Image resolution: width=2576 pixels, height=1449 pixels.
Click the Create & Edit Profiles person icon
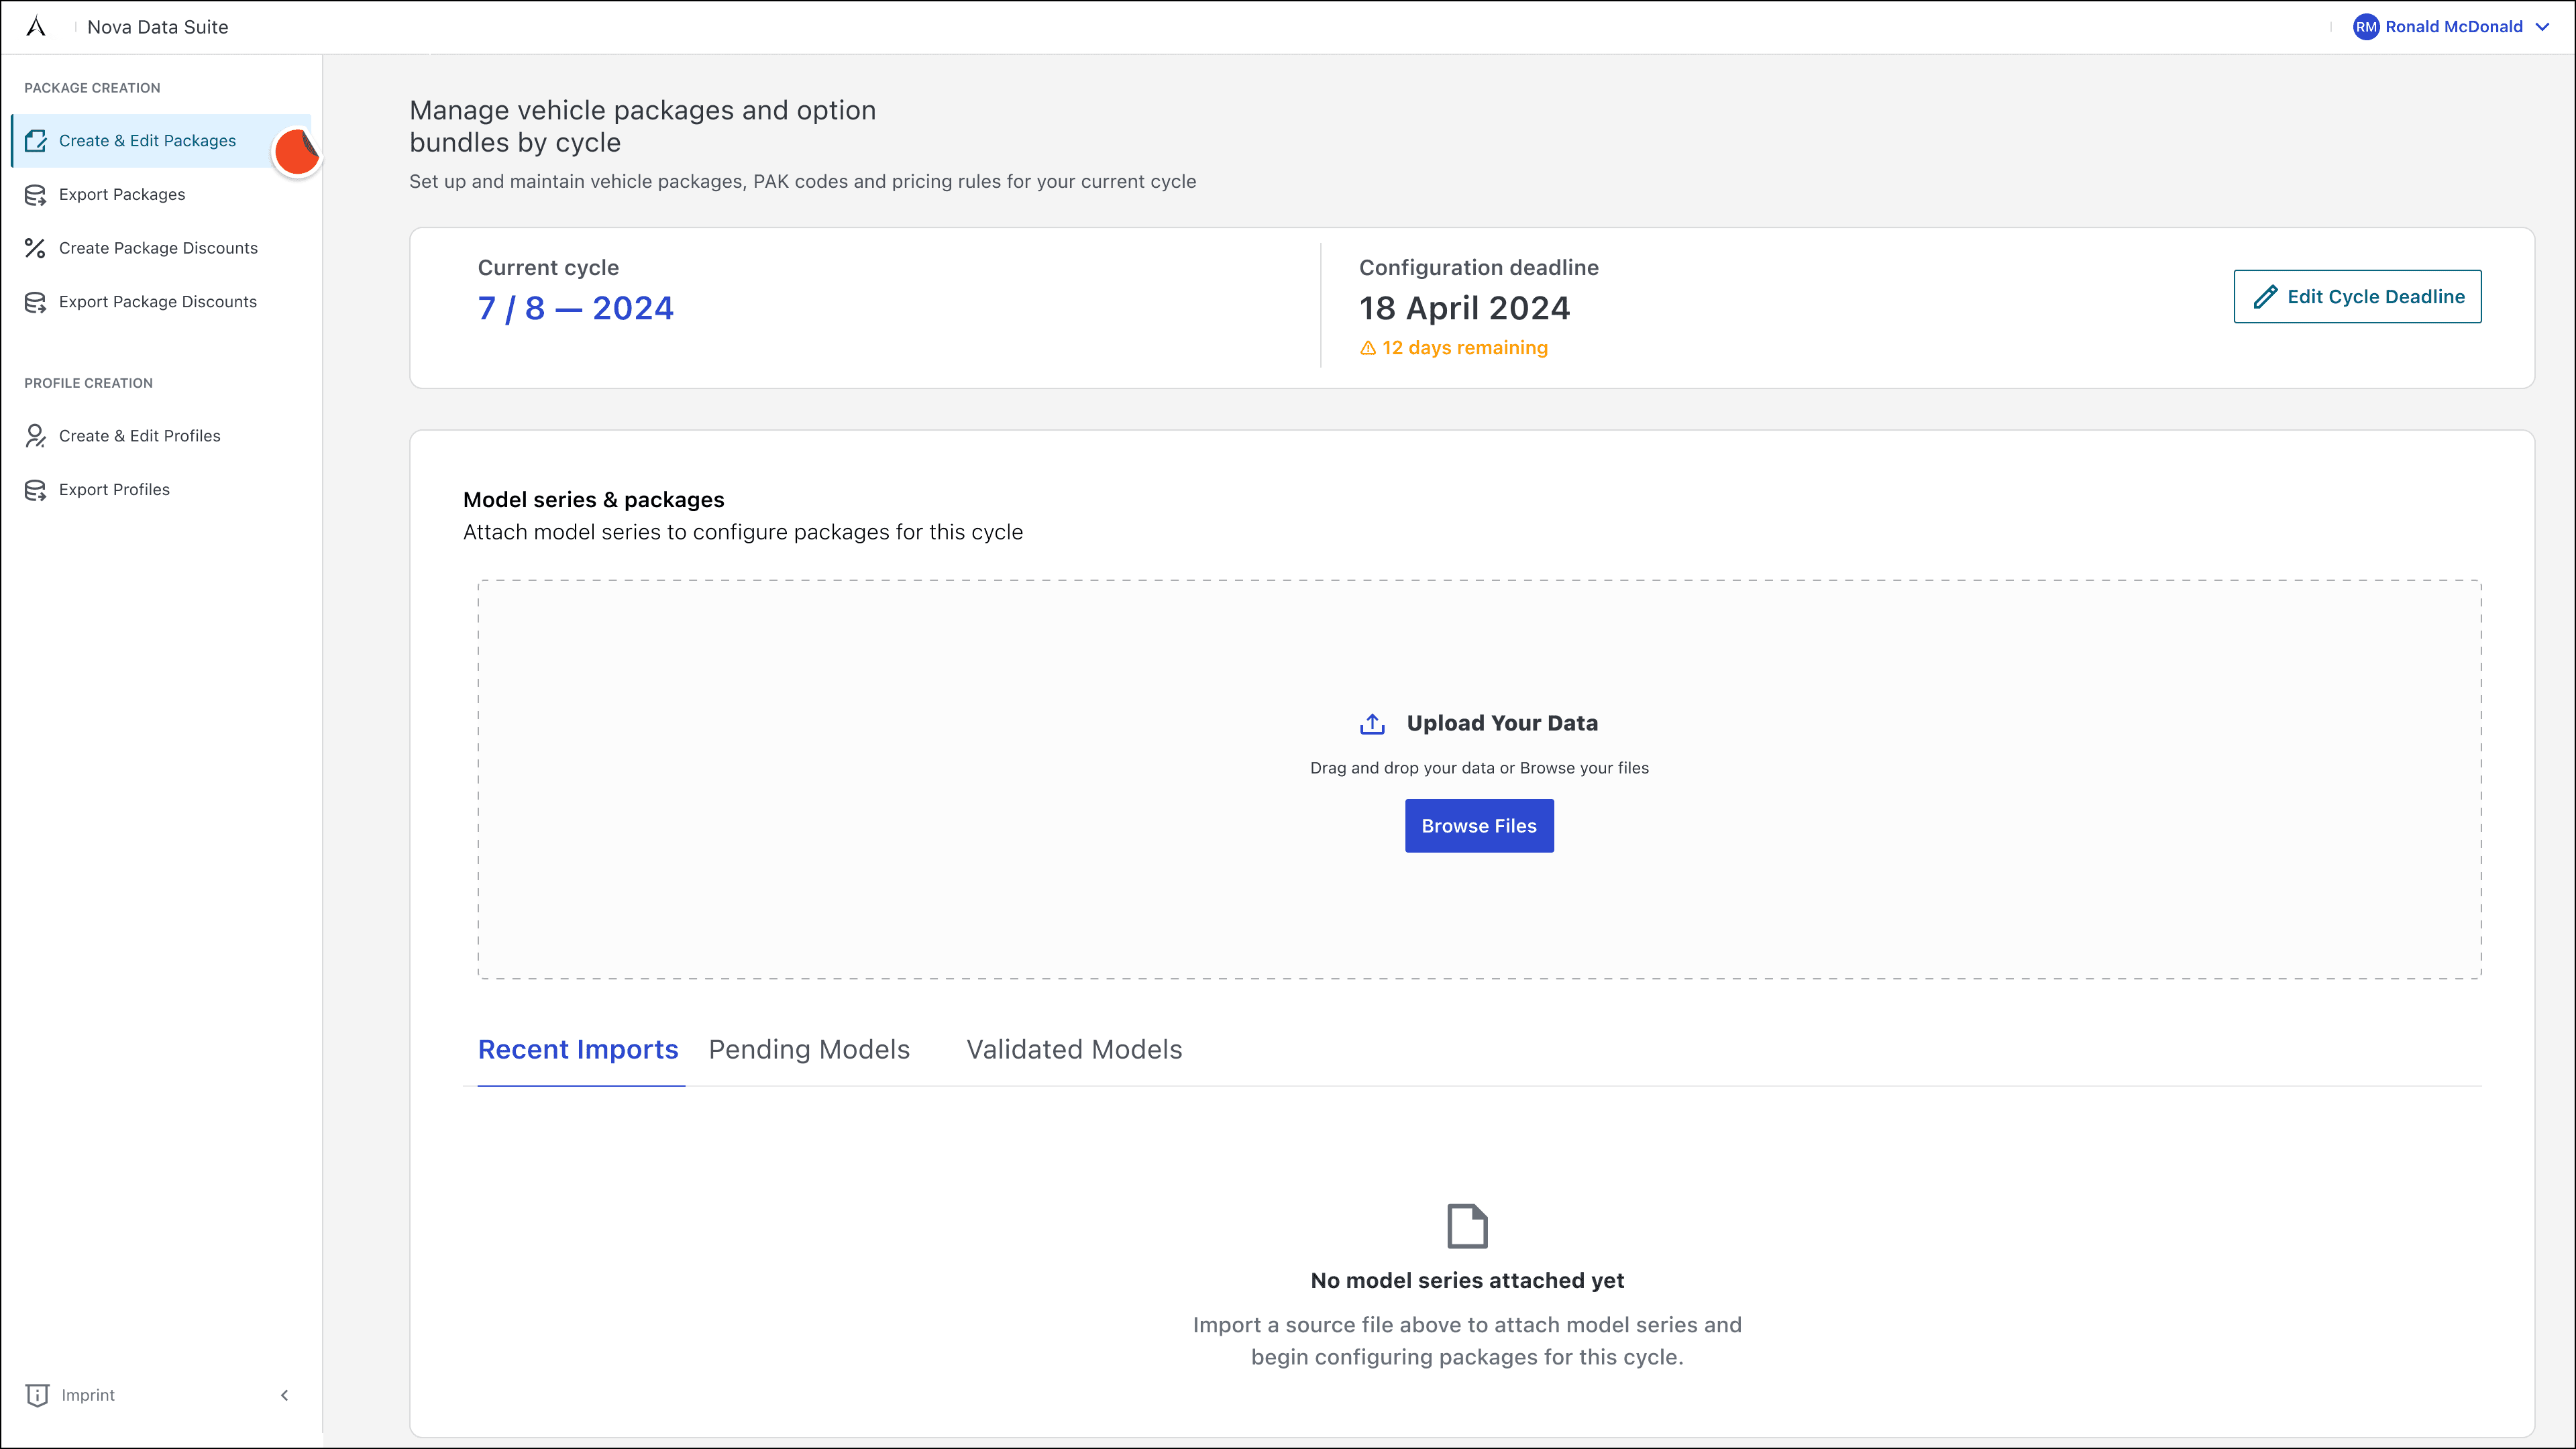point(36,436)
